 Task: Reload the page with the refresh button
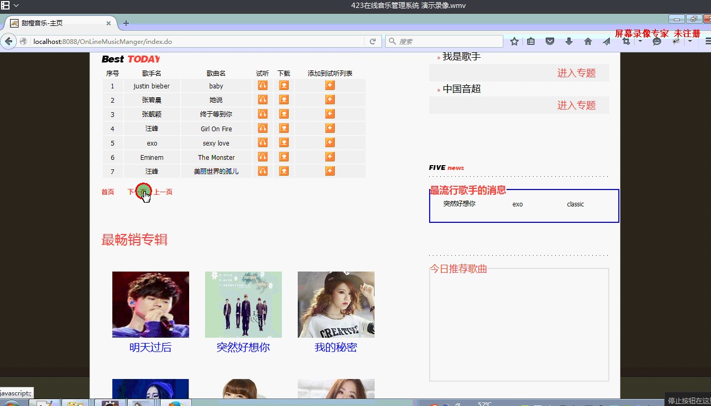click(x=372, y=41)
